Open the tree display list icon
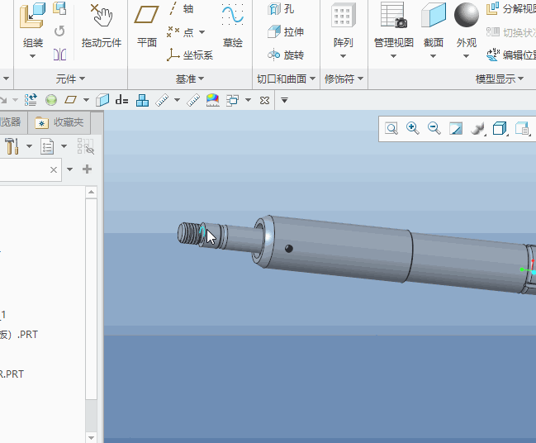This screenshot has width=536, height=443. 47,146
